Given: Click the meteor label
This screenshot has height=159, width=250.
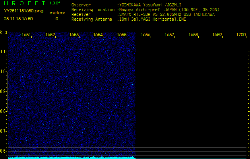Looking at the screenshot, I should tap(56, 13).
